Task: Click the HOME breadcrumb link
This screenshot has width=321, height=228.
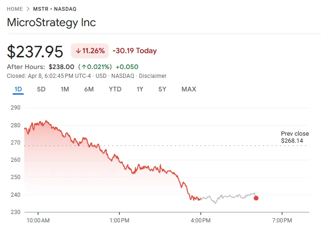Action: 14,9
